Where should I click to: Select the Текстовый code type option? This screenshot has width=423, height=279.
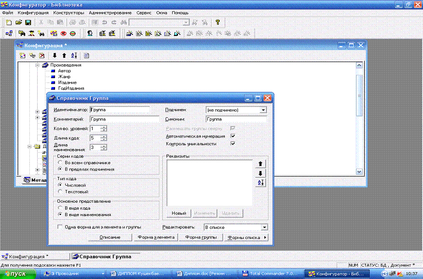[x=60, y=192]
